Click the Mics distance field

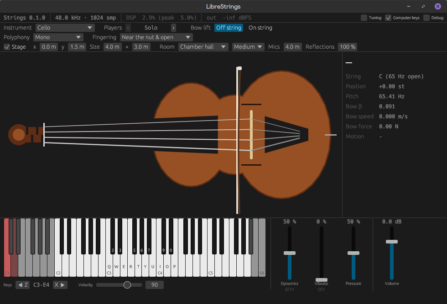[x=292, y=46]
